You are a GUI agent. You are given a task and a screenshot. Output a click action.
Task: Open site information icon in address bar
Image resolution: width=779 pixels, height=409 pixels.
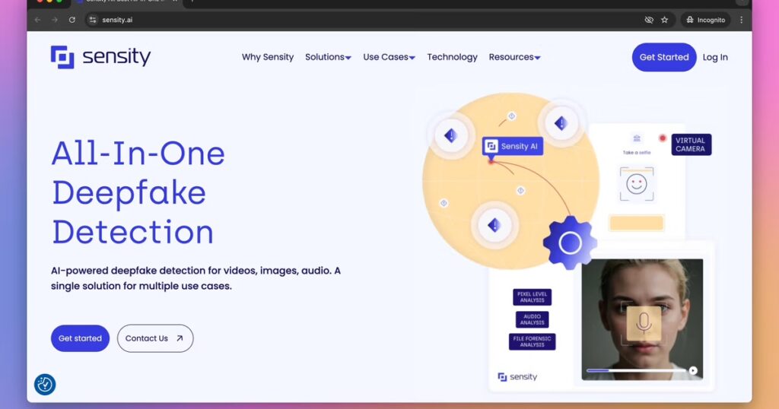click(x=93, y=20)
